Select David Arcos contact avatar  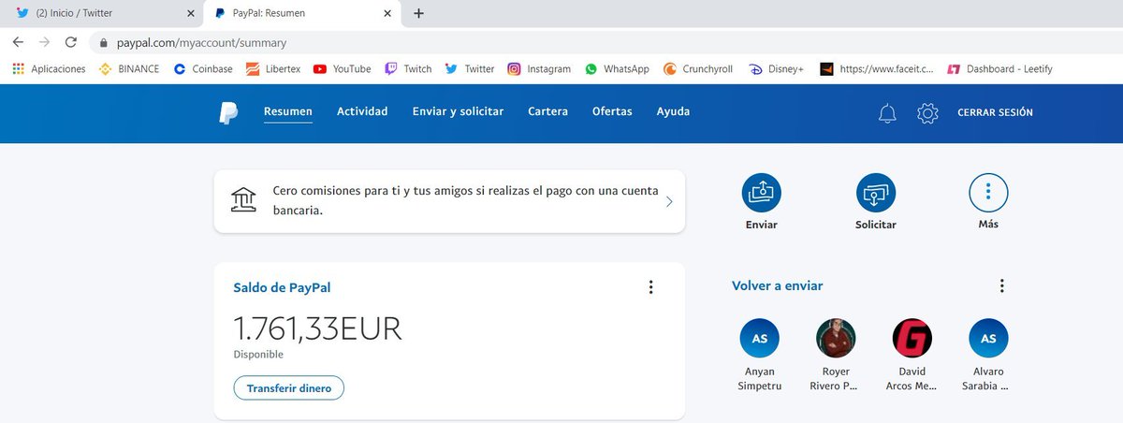pyautogui.click(x=912, y=338)
